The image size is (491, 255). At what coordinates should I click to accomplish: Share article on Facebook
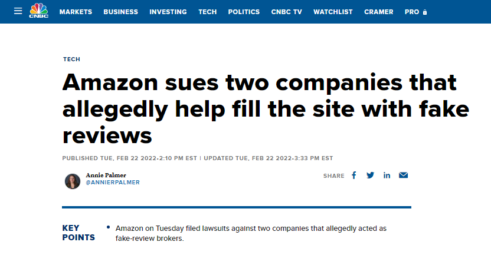354,175
